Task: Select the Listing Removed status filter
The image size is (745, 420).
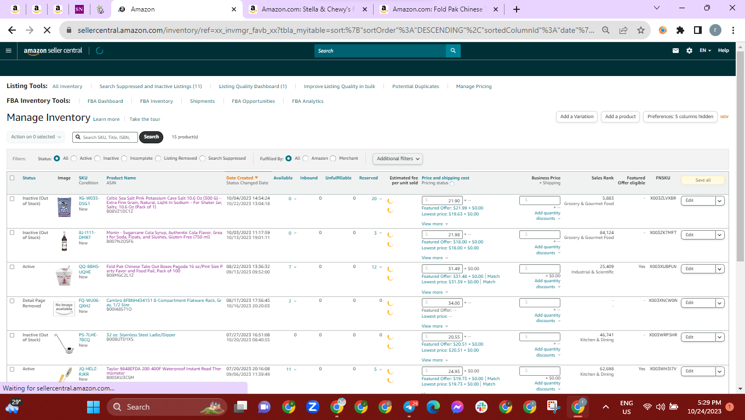Action: click(158, 159)
